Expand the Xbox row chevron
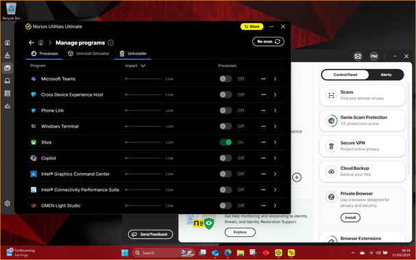The height and width of the screenshot is (260, 416). point(275,142)
